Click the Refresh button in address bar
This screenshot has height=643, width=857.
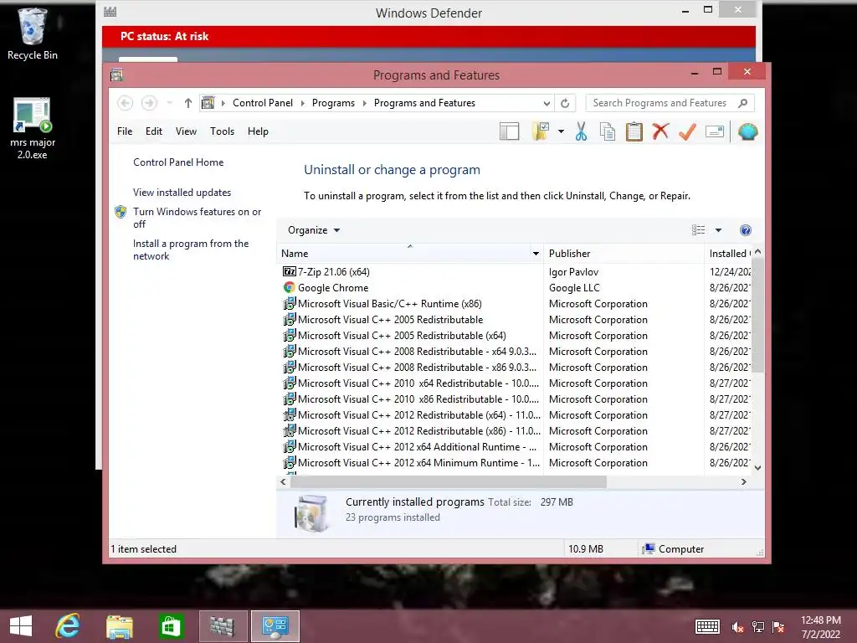tap(565, 103)
